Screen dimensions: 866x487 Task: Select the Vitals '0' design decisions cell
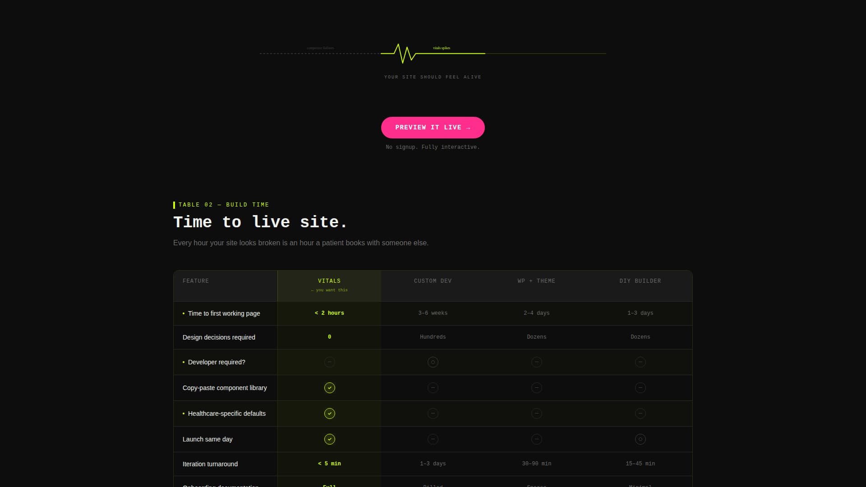pos(329,337)
